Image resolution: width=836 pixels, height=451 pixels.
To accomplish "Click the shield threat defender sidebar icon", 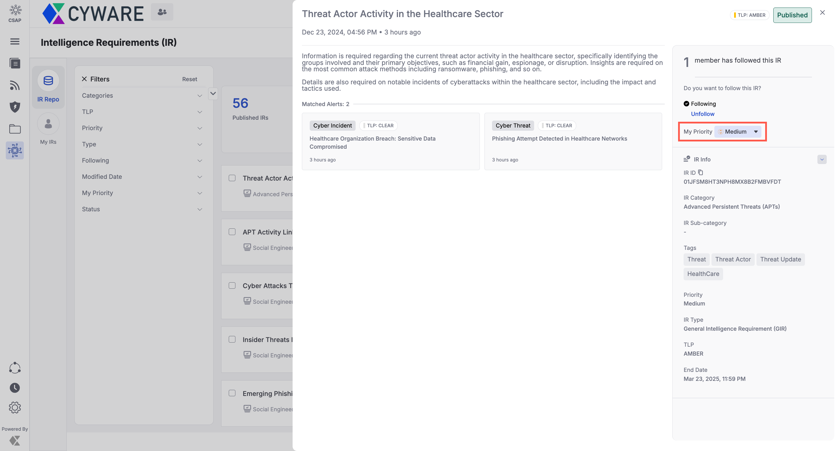I will pyautogui.click(x=15, y=107).
